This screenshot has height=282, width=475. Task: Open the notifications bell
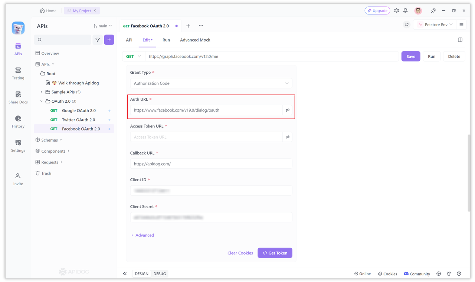[406, 11]
